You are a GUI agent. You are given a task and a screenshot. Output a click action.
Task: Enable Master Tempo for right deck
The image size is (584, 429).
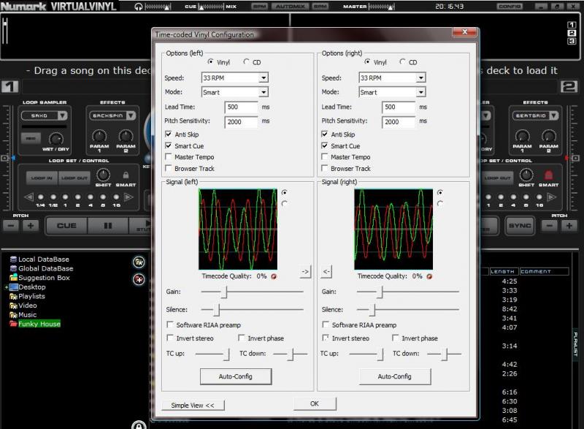(326, 157)
